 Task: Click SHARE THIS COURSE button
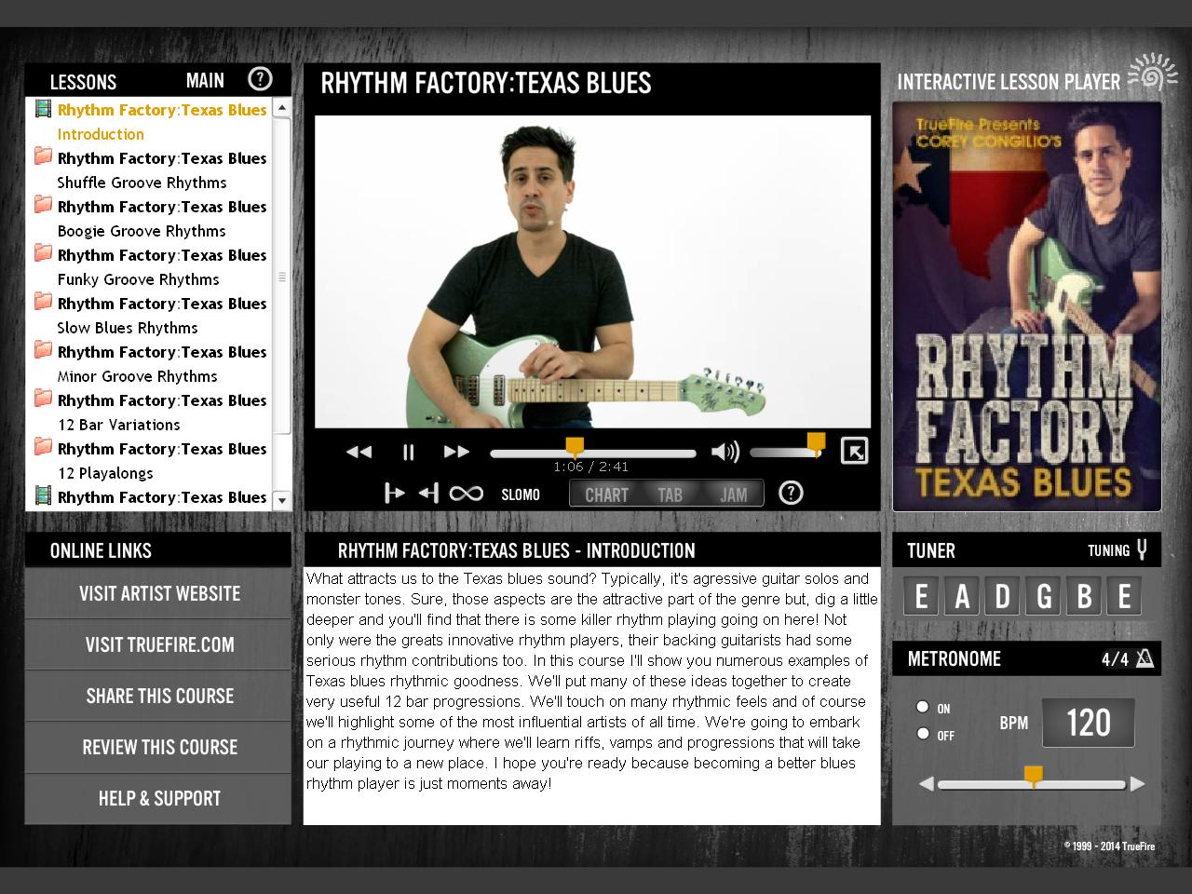click(158, 696)
